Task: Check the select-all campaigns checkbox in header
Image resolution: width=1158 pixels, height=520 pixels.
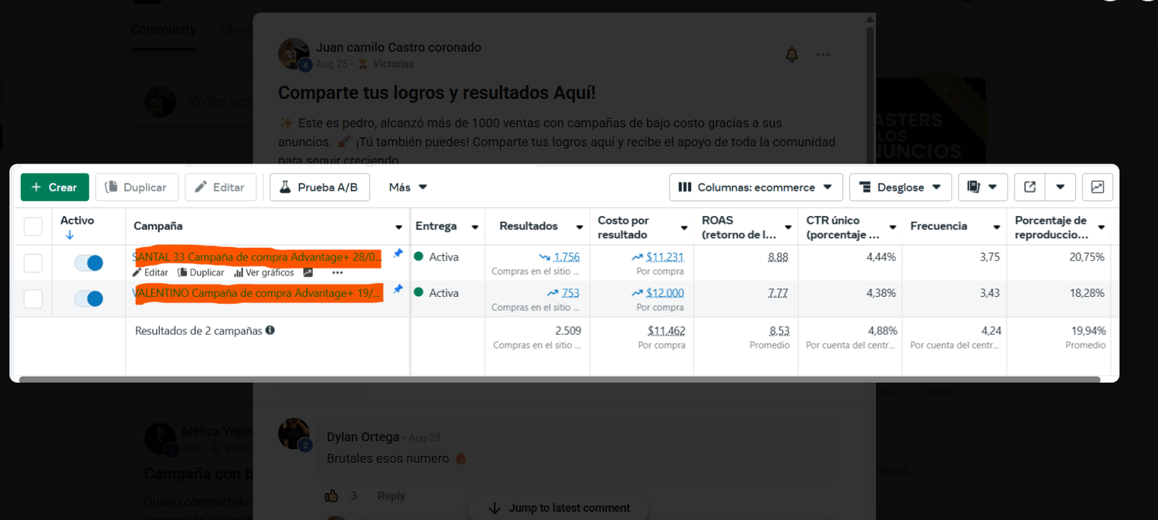Action: pyautogui.click(x=33, y=226)
